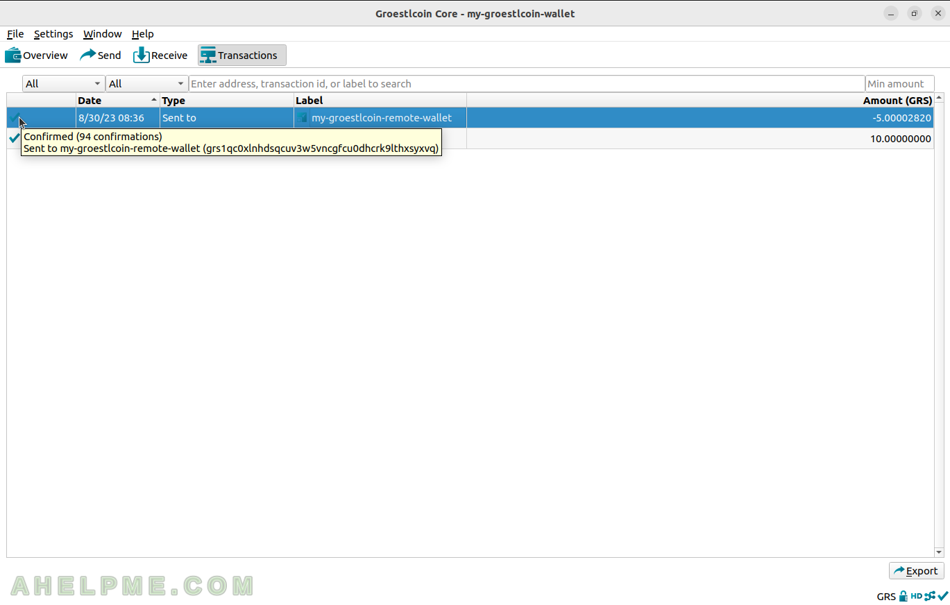The image size is (950, 605).
Task: Export the transaction list
Action: coord(916,570)
